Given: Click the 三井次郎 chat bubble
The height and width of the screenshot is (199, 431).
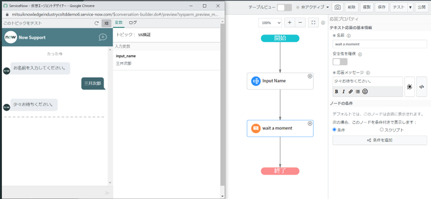Looking at the screenshot, I should point(93,84).
